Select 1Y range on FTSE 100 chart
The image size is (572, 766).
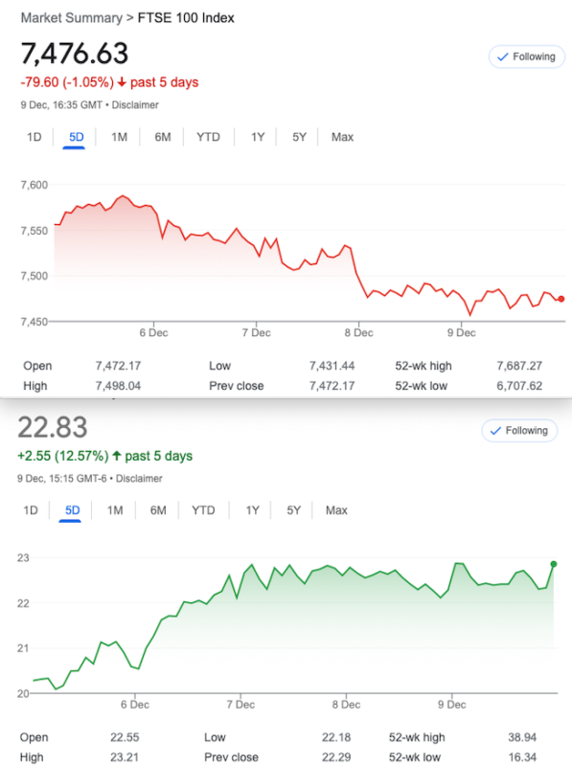[258, 137]
